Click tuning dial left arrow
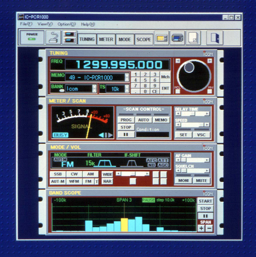The image size is (256, 257). point(178,61)
